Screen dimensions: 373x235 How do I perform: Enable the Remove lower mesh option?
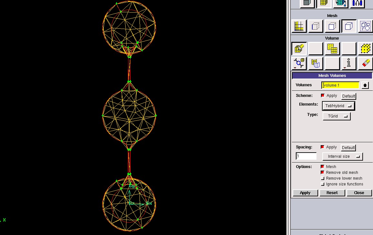point(322,178)
